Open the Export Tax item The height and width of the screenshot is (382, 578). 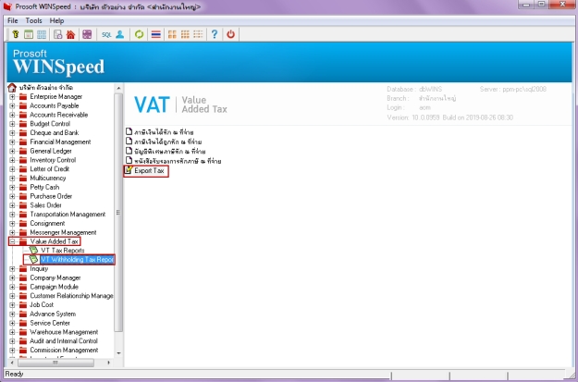[x=149, y=170]
